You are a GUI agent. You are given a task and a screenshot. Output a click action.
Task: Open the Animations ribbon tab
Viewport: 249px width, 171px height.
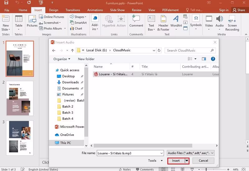pyautogui.click(x=95, y=10)
